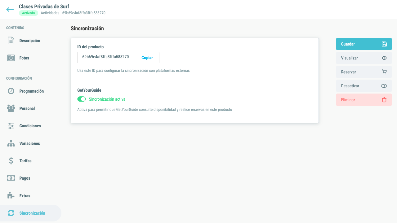Click the GetYourGuide heading
This screenshot has height=223, width=397.
pyautogui.click(x=89, y=90)
